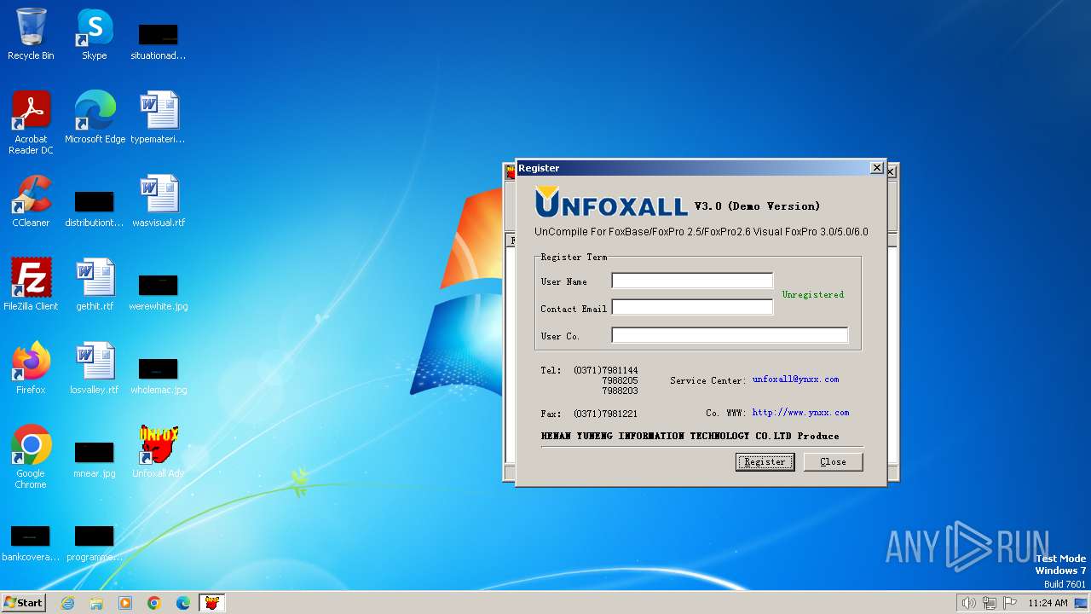This screenshot has height=614, width=1091.
Task: Click the Register button
Action: [765, 461]
